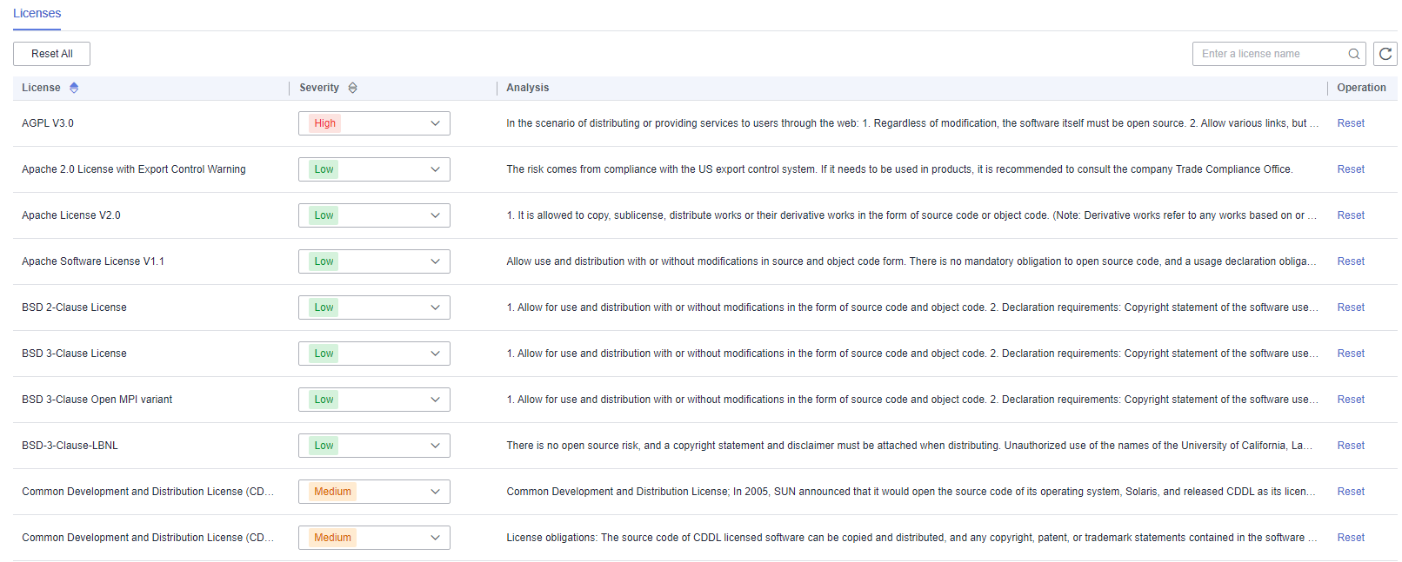This screenshot has height=562, width=1402.
Task: Open severity dropdown for BSD 3-Clause License
Action: 374,354
